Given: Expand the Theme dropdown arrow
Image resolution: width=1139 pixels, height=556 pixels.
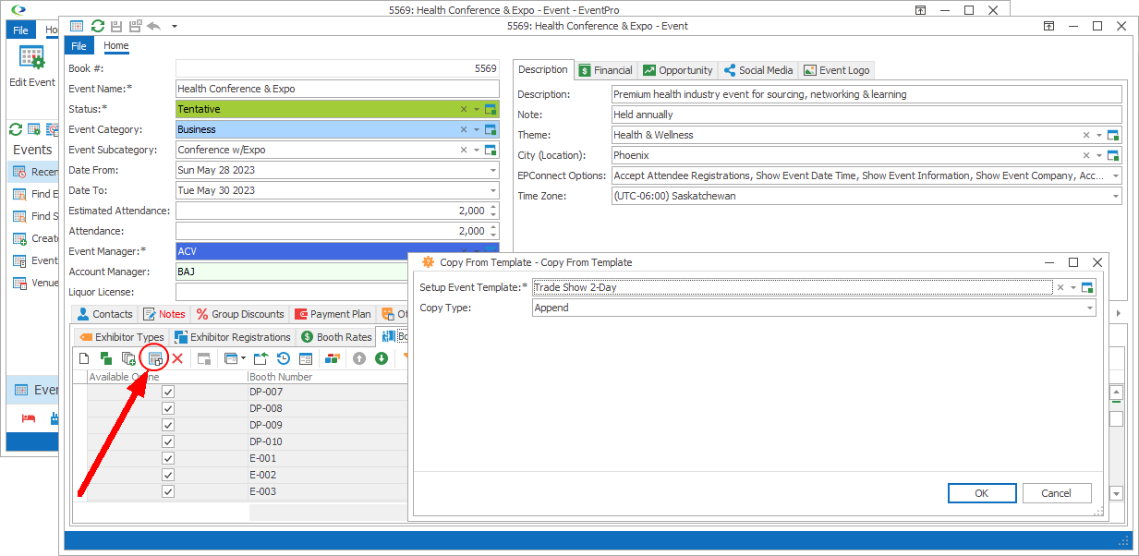Looking at the screenshot, I should (1099, 135).
